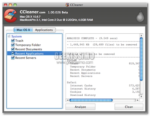Click the down arrow of vertical scrollbar
Image resolution: width=150 pixels, height=116 pixels.
click(141, 96)
